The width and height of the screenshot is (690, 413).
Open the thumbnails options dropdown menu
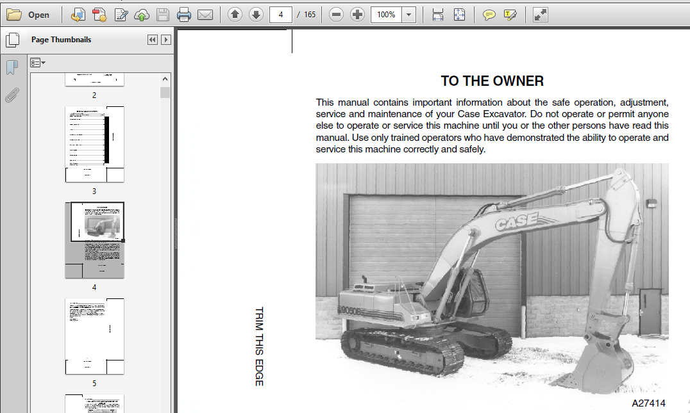38,63
